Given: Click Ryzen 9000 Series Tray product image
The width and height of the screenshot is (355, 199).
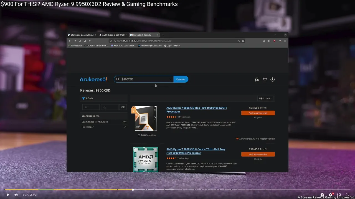Looking at the screenshot, I should click(146, 159).
